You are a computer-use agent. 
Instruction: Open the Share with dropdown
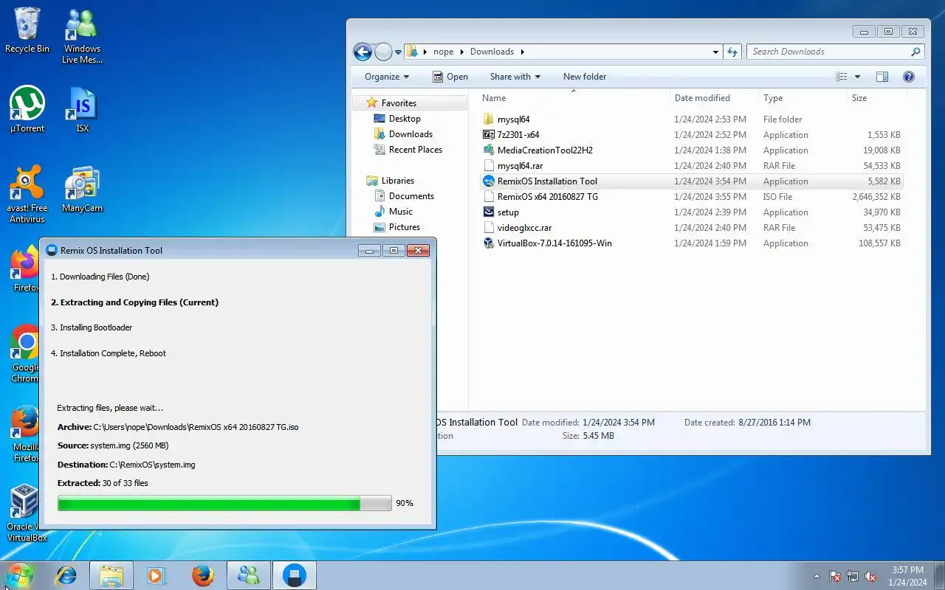pos(515,77)
